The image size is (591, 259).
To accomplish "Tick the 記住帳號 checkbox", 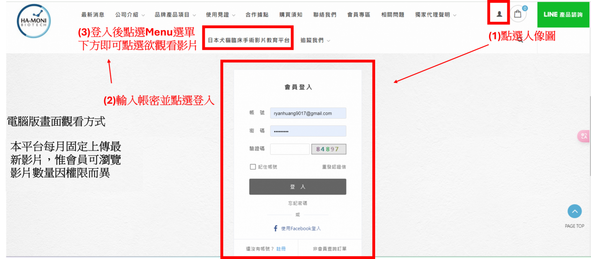I will pyautogui.click(x=253, y=167).
